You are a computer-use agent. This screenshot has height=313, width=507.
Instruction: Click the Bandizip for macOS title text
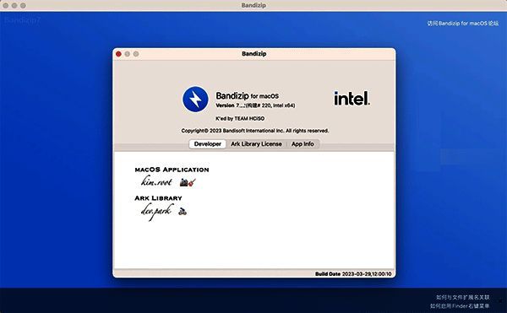pos(247,96)
